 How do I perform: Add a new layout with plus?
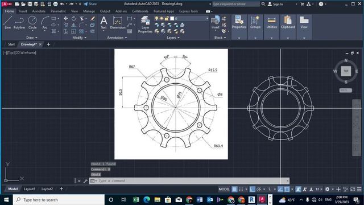pos(61,189)
